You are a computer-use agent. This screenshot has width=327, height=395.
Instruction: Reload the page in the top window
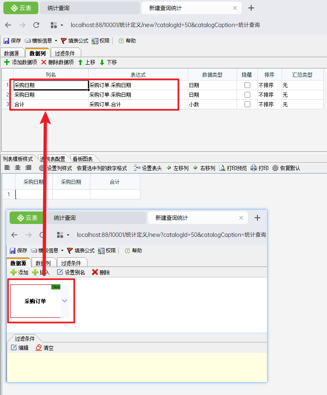[36, 25]
